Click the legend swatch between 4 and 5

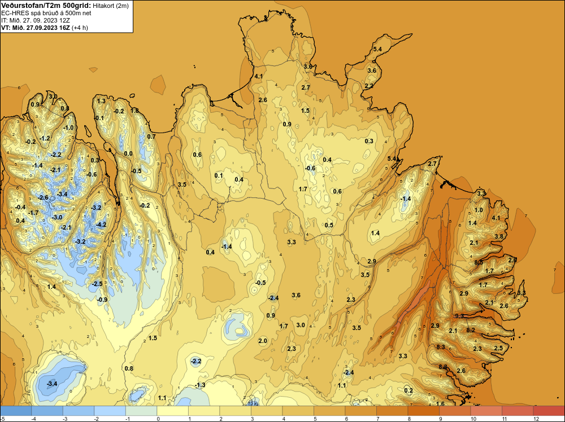pyautogui.click(x=298, y=411)
